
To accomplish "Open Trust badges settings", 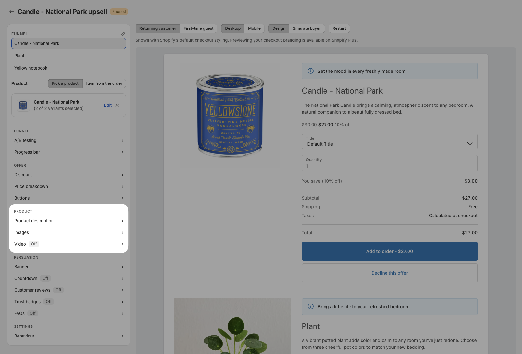I will (x=69, y=302).
